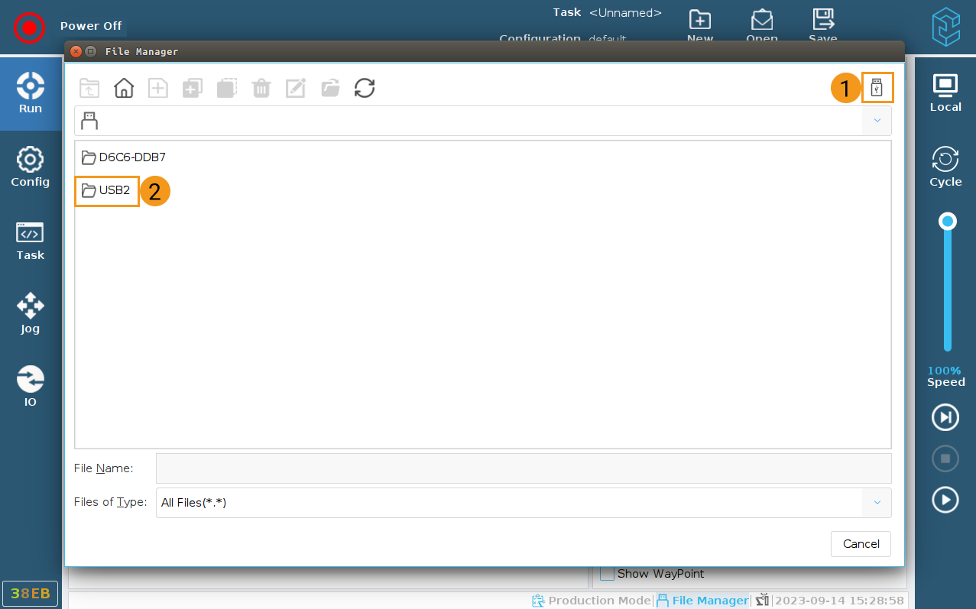Click the Cancel button

(861, 544)
